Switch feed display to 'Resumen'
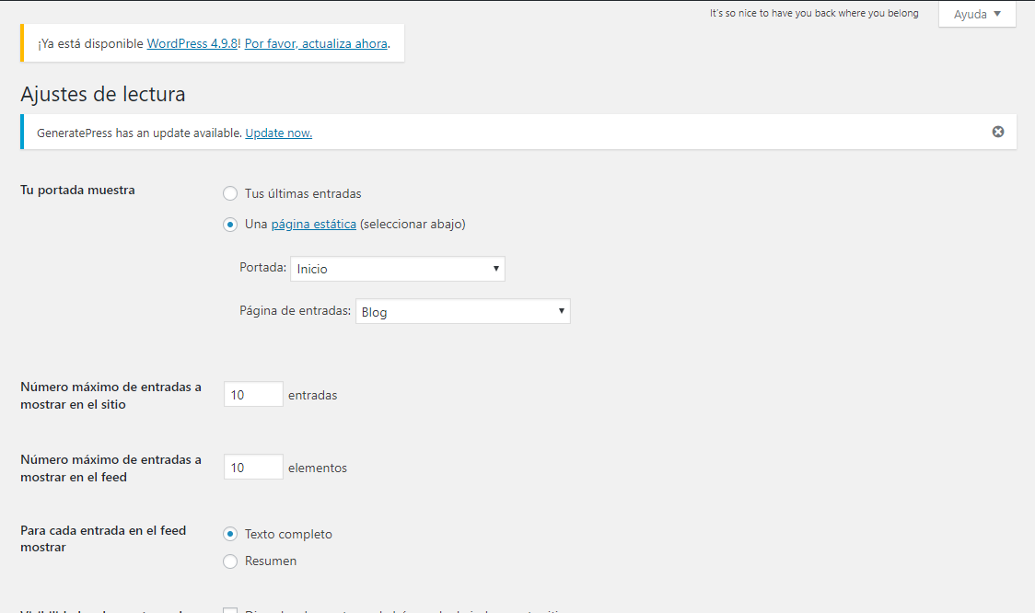The width and height of the screenshot is (1035, 613). tap(230, 561)
